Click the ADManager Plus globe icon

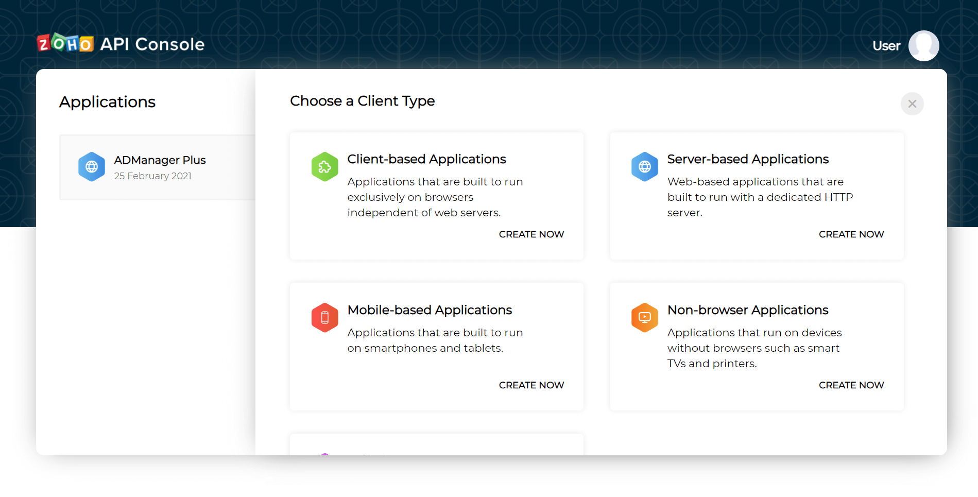pos(92,167)
